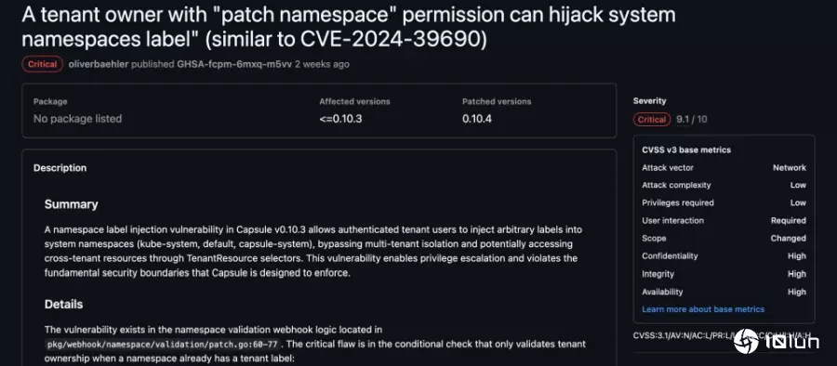Click the '2 weeks ago' timestamp
Image resolution: width=837 pixels, height=366 pixels.
(322, 64)
